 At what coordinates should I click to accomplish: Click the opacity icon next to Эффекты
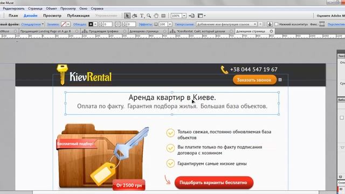pos(156,24)
